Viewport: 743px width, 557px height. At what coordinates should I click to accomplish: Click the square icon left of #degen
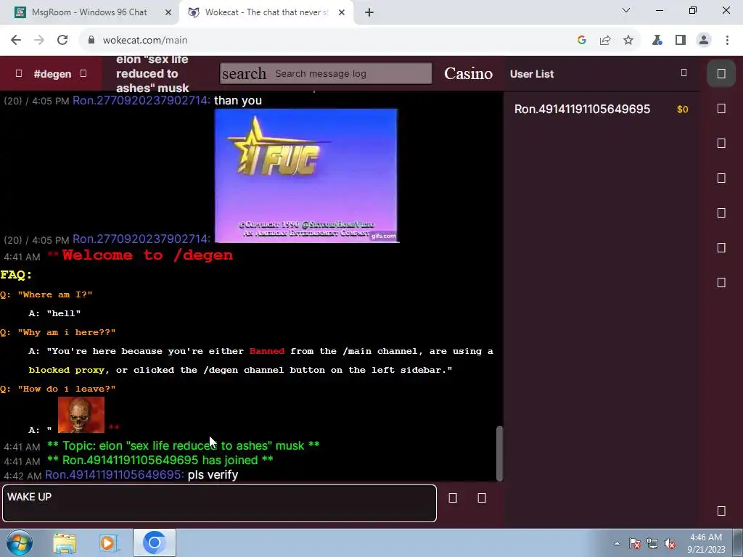click(x=18, y=73)
